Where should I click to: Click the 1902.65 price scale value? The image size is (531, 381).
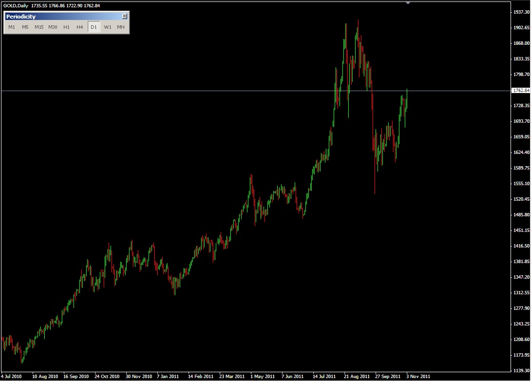coord(521,27)
